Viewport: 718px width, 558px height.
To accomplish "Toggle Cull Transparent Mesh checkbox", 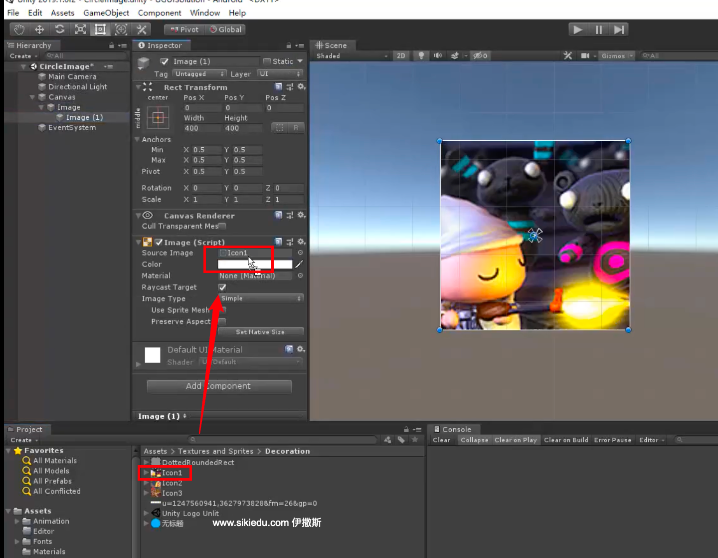I will pos(222,226).
